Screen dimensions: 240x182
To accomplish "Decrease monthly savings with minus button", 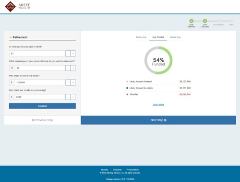I will pyautogui.click(x=68, y=97).
